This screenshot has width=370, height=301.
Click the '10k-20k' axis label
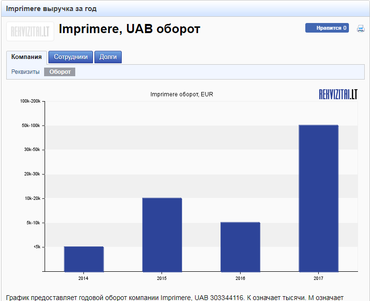(x=33, y=198)
